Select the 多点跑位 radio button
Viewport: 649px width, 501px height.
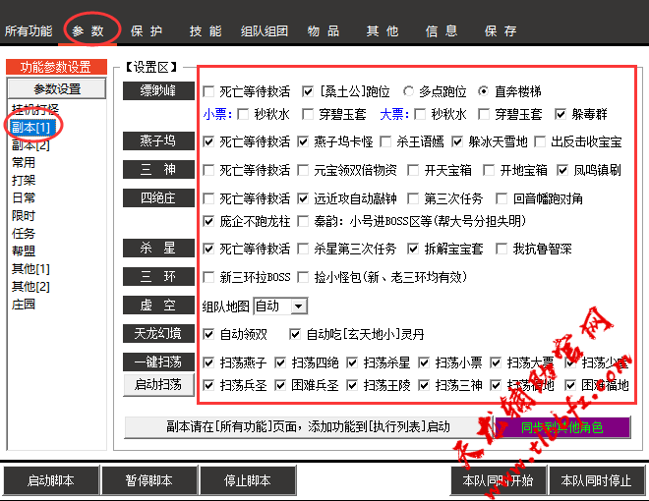click(x=408, y=91)
